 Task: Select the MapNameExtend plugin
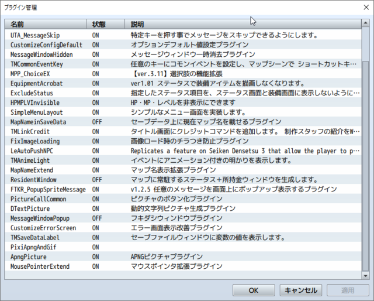pos(183,170)
